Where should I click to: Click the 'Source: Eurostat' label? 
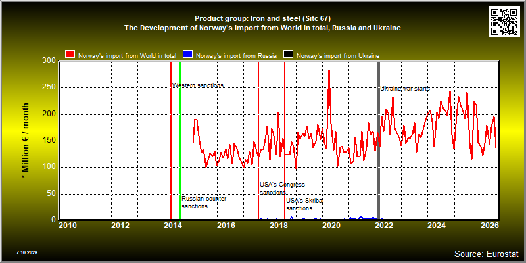click(x=487, y=253)
